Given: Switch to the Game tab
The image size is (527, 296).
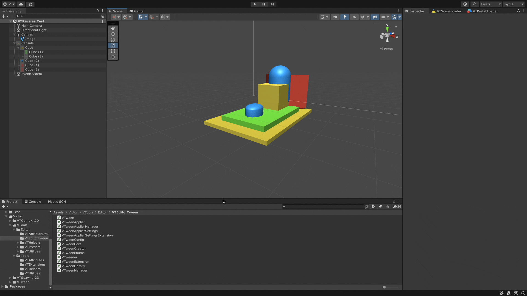Looking at the screenshot, I should tap(136, 11).
